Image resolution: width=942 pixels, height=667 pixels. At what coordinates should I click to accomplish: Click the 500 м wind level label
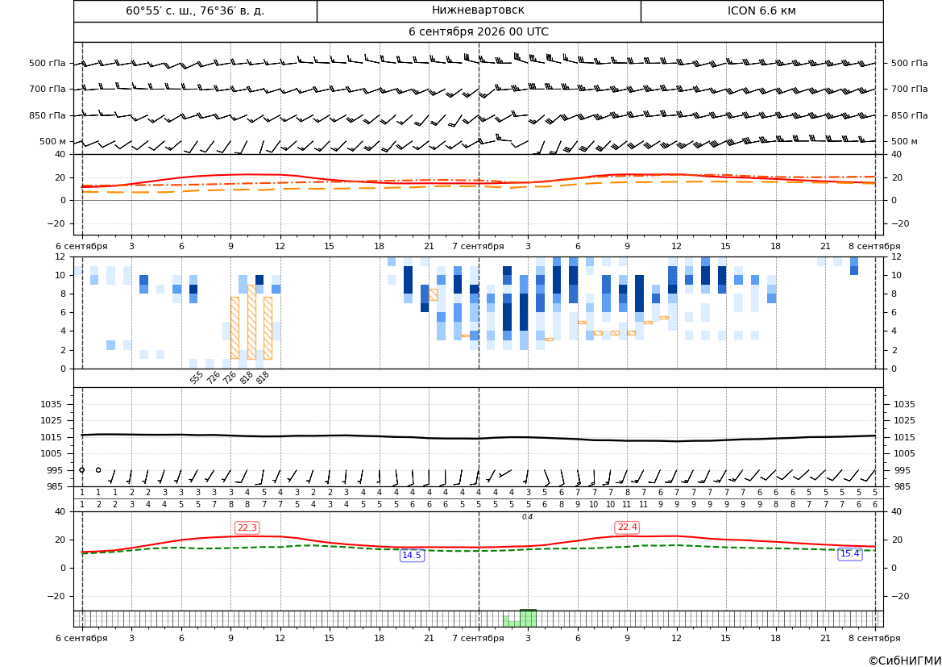(x=53, y=141)
